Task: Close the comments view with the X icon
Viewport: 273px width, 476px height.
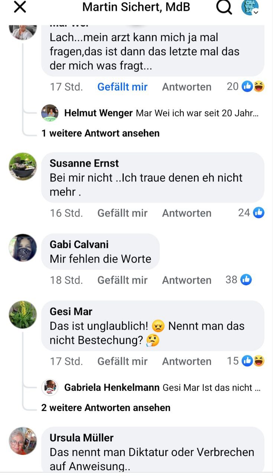Action: tap(20, 7)
